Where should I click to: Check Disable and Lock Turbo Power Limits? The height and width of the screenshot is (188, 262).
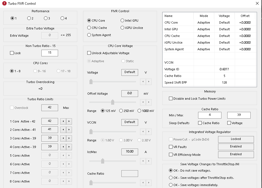171,99
